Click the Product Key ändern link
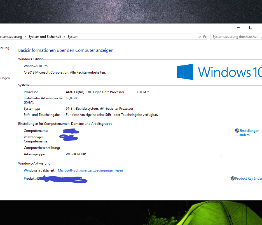Image resolution: width=262 pixels, height=225 pixels. pos(249,179)
